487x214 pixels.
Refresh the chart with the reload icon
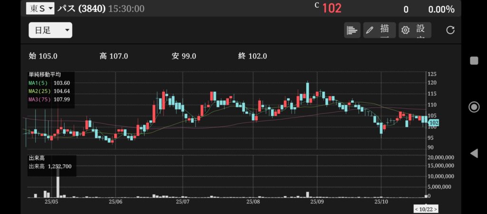450,30
